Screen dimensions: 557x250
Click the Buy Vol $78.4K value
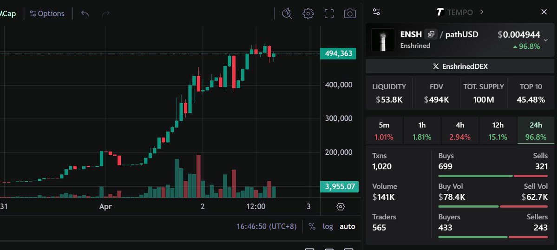(452, 197)
